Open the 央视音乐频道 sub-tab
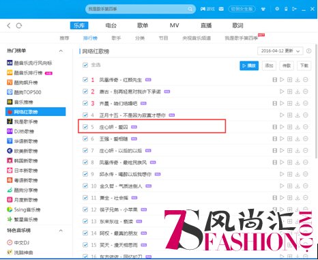Image resolution: width=318 pixels, height=260 pixels. tap(197, 38)
